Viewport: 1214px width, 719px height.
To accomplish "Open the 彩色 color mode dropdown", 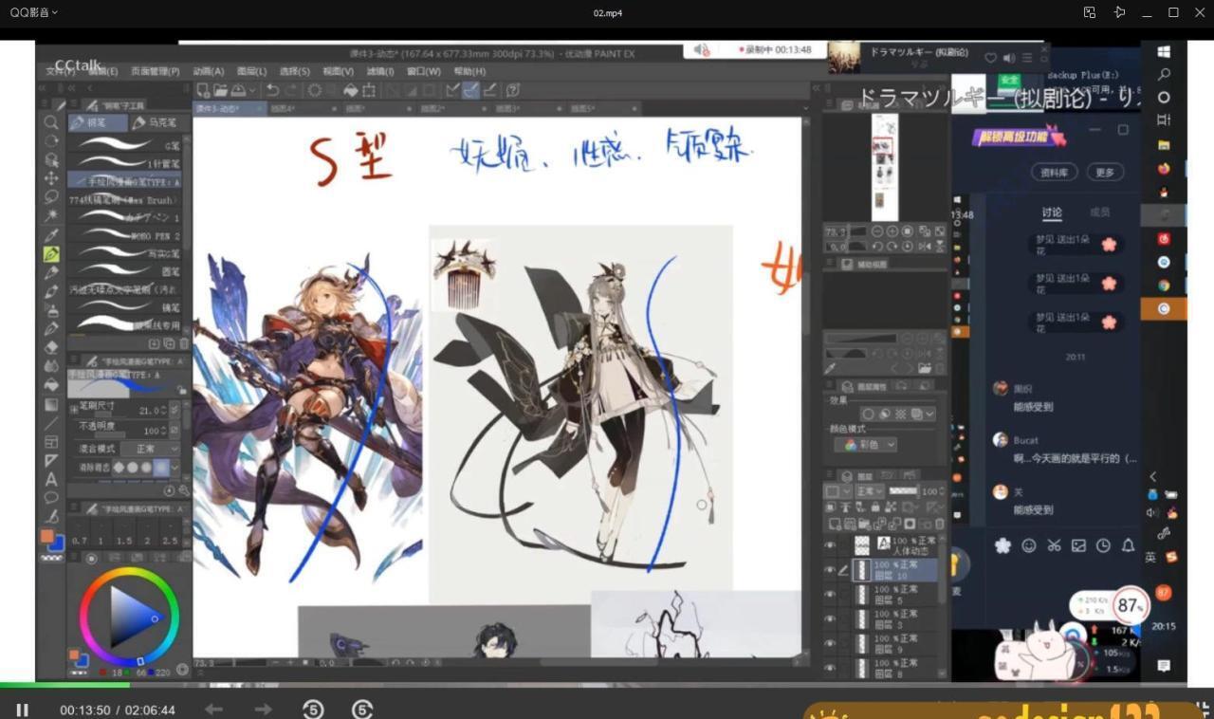I will coord(866,444).
